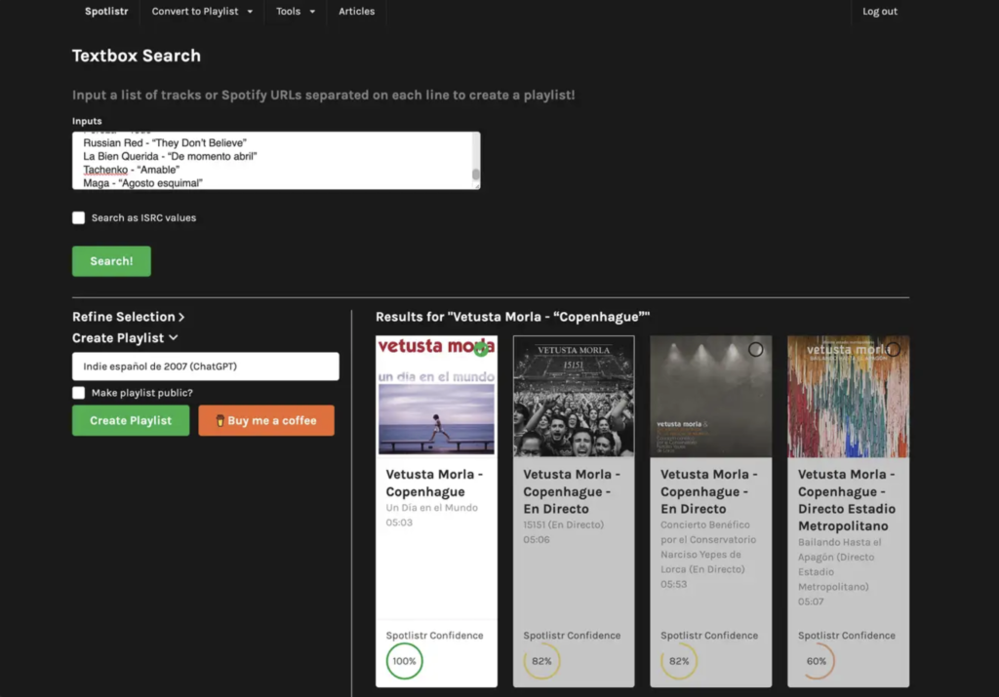Open the Convert to Playlist dropdown
The image size is (999, 697).
202,12
